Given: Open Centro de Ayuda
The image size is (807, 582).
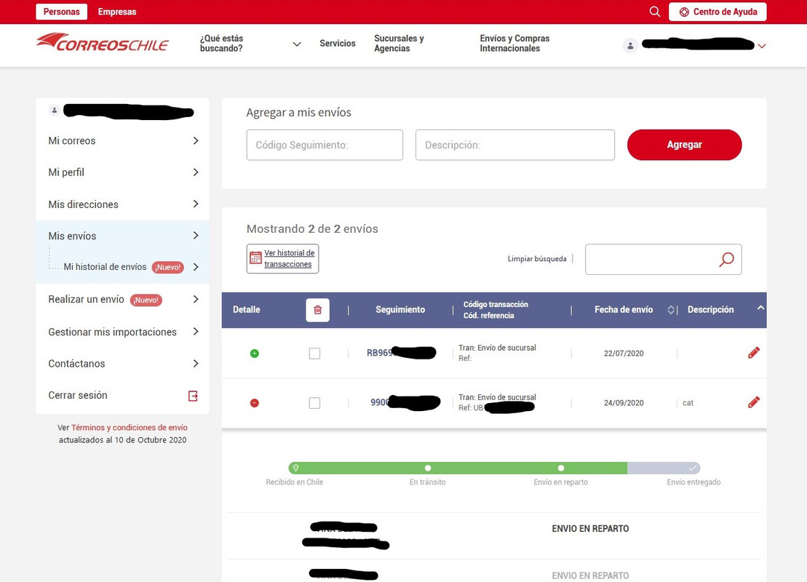Looking at the screenshot, I should click(x=717, y=12).
